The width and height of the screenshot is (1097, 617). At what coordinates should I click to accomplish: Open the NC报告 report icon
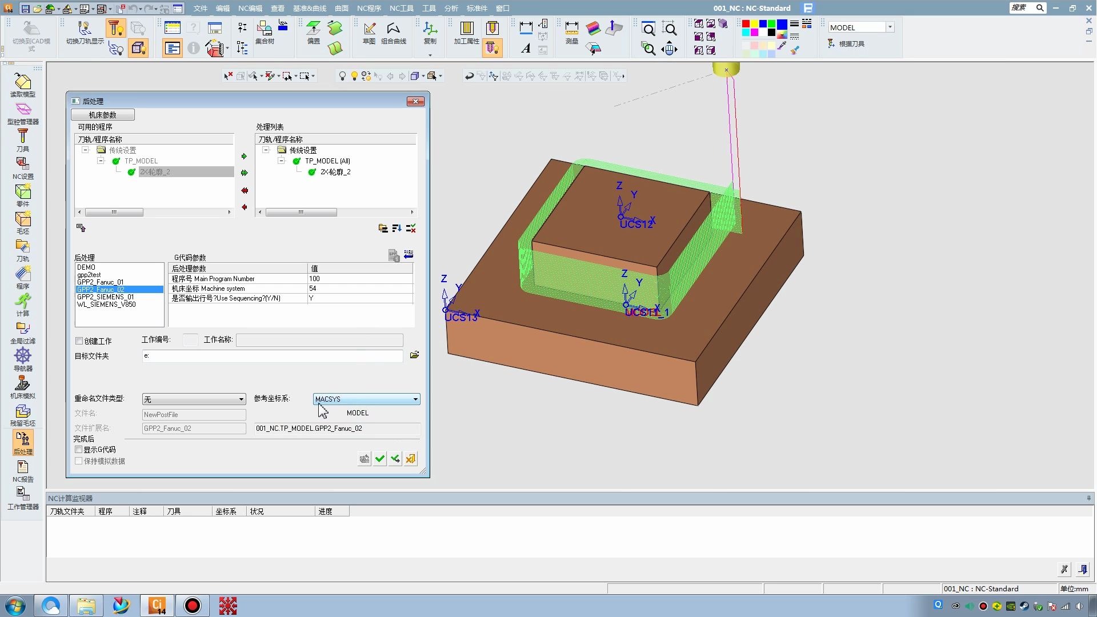coord(22,470)
